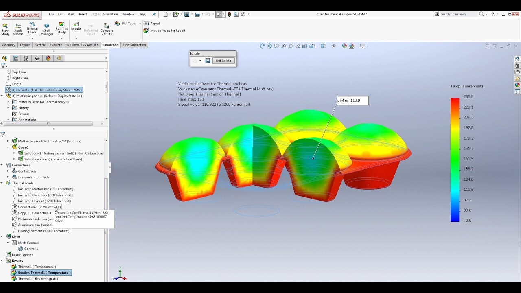
Task: Expand History node in feature tree
Action: click(x=8, y=108)
